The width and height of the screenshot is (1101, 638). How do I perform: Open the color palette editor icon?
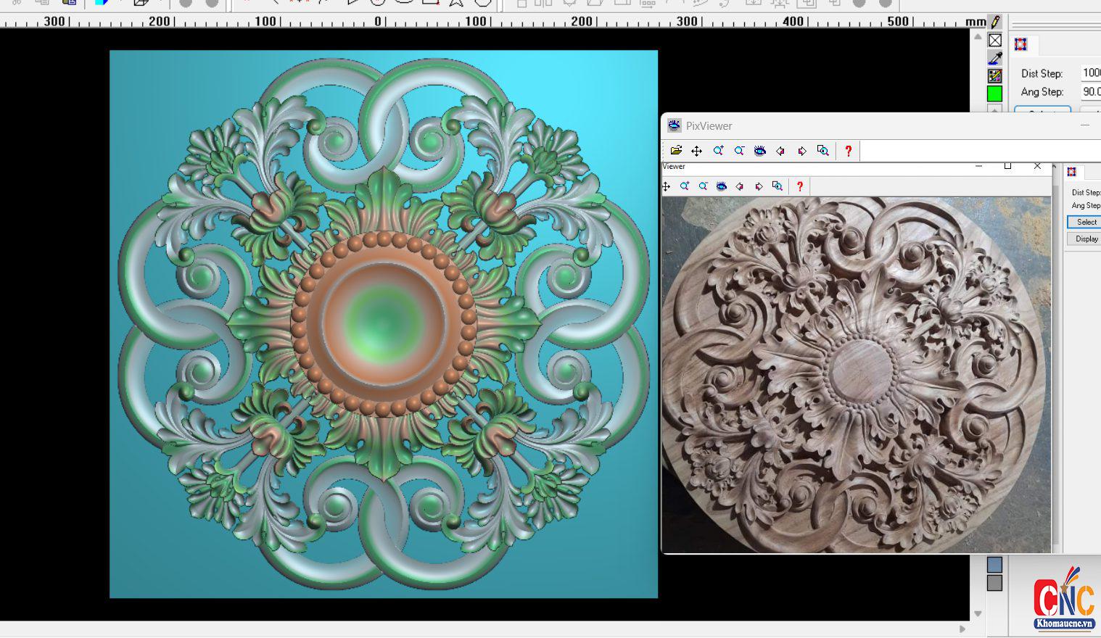click(995, 75)
